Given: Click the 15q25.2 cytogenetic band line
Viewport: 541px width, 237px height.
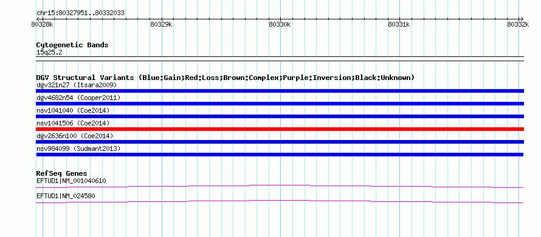Looking at the screenshot, I should (x=280, y=59).
